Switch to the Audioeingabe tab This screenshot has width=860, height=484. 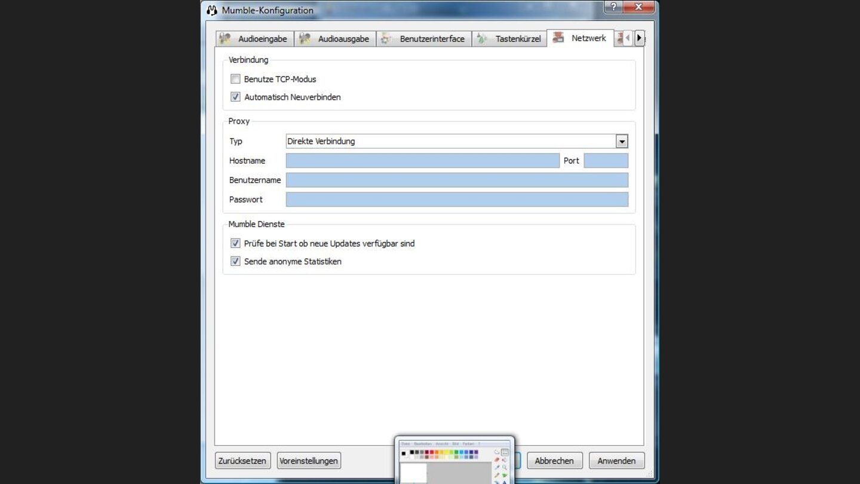click(x=255, y=39)
